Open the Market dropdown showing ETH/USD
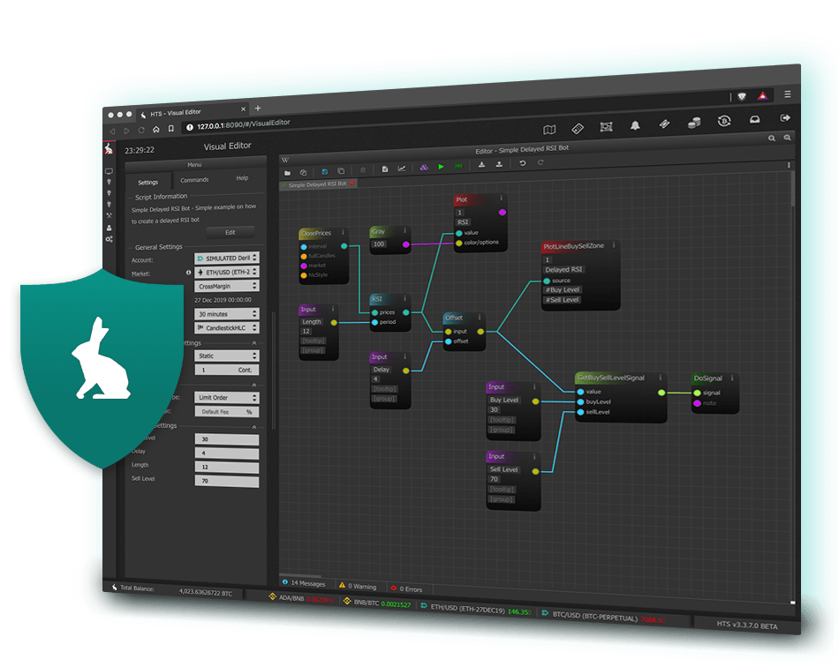The width and height of the screenshot is (839, 667). (x=226, y=272)
